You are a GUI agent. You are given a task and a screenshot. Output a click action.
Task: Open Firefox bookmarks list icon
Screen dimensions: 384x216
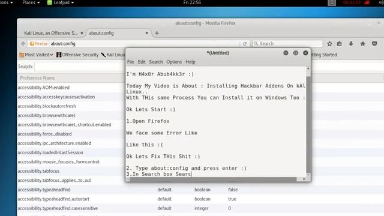(x=340, y=44)
